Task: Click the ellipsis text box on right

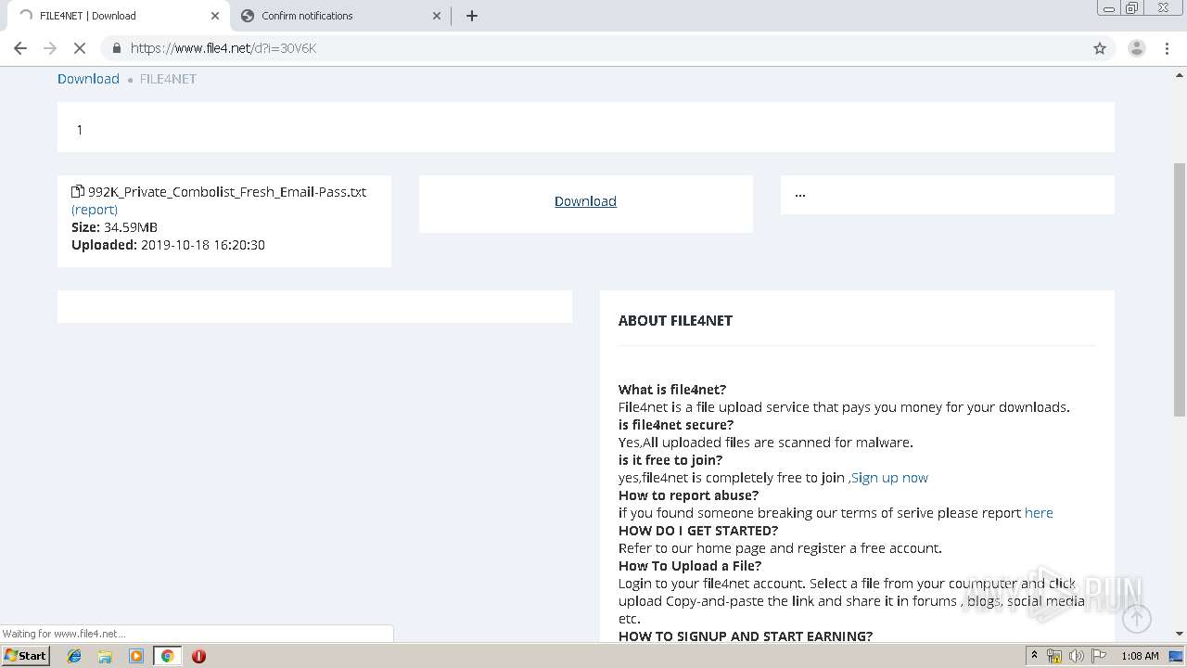Action: [x=947, y=195]
